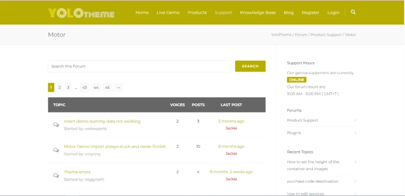This screenshot has width=405, height=196.
Task: Click topic icon beside Insert demo dummy data
Action: (x=56, y=125)
